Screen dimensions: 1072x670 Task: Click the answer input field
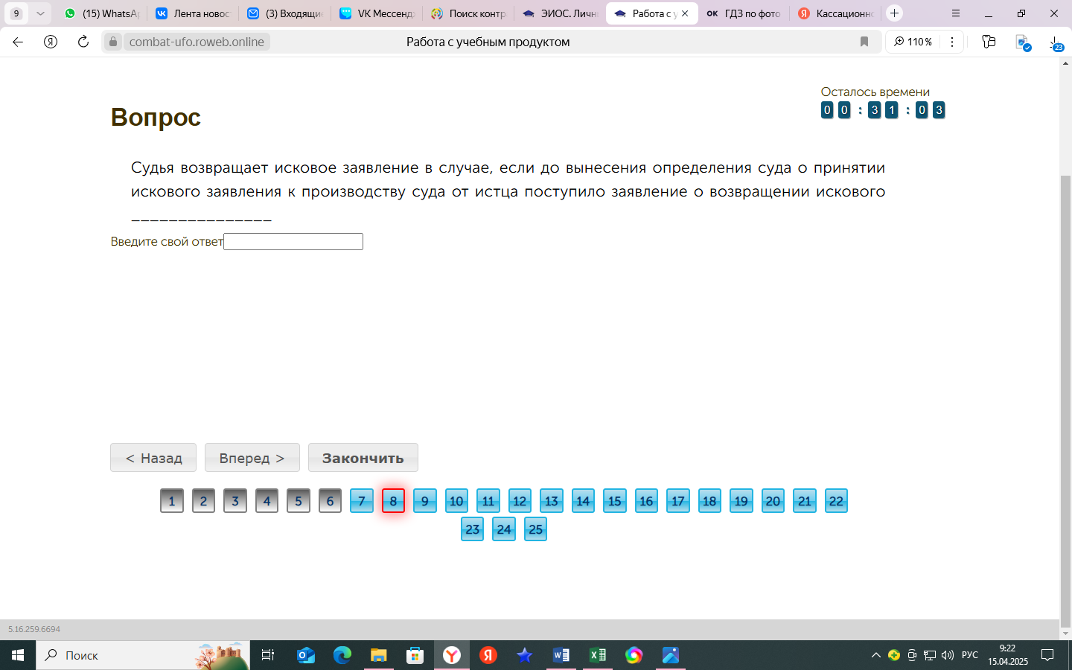coord(293,241)
